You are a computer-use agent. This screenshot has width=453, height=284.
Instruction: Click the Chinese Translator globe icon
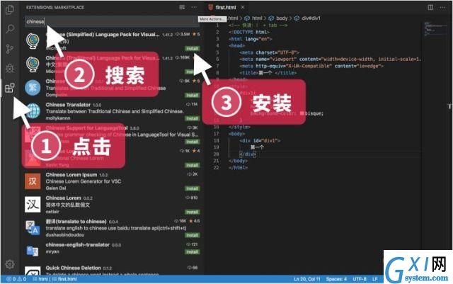click(x=33, y=111)
